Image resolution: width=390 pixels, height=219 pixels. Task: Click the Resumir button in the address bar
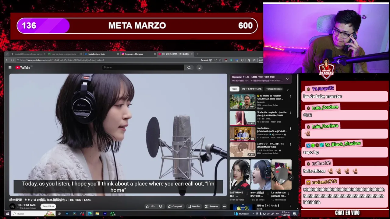[206, 60]
